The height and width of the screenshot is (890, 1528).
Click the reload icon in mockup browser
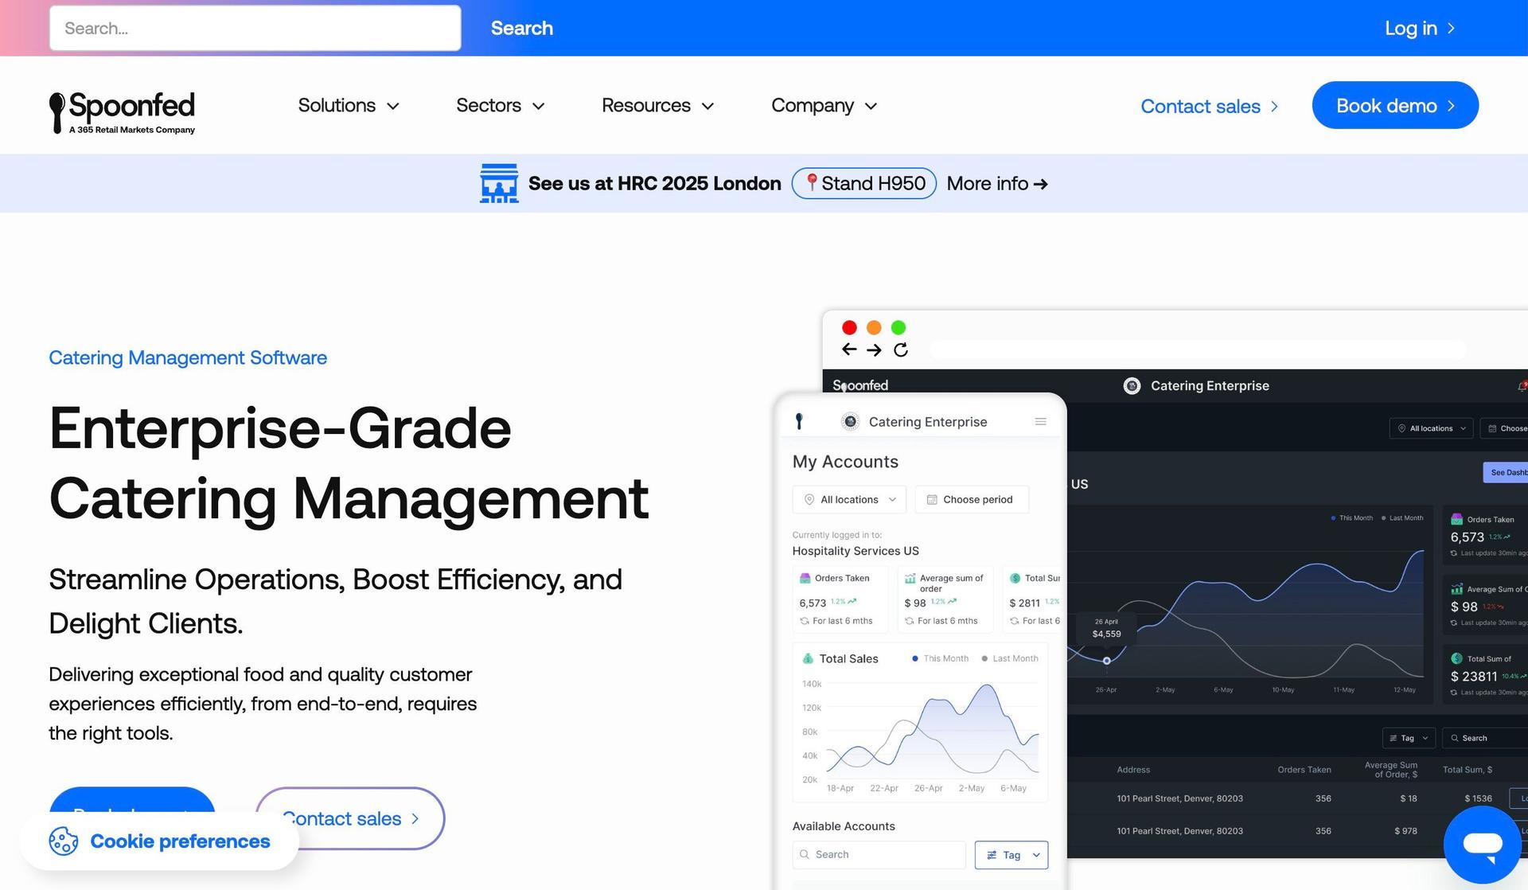[x=901, y=349]
